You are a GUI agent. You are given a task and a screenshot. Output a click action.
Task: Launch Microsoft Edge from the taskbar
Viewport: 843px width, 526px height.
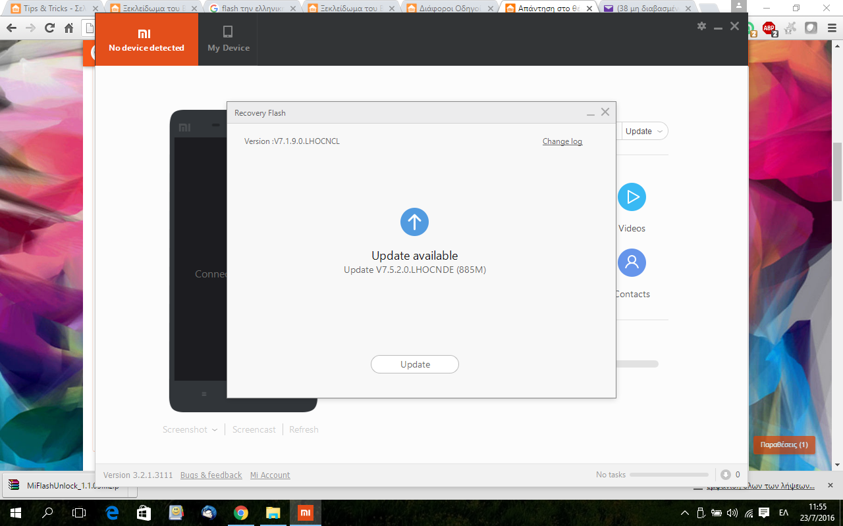point(112,513)
